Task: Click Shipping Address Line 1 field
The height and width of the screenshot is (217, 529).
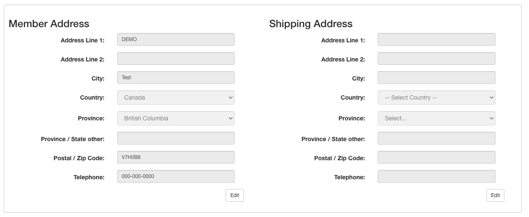Action: point(436,39)
